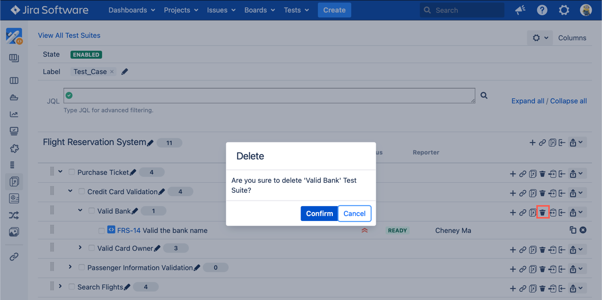
Task: Click the trash icon in Valid Bank row
Action: (542, 213)
